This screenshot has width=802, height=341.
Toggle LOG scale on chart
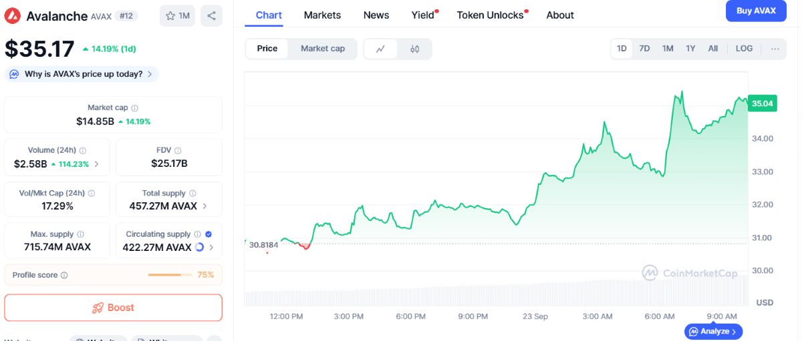(744, 49)
